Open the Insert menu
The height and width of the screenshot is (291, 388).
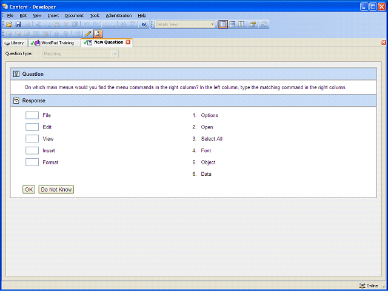[53, 15]
